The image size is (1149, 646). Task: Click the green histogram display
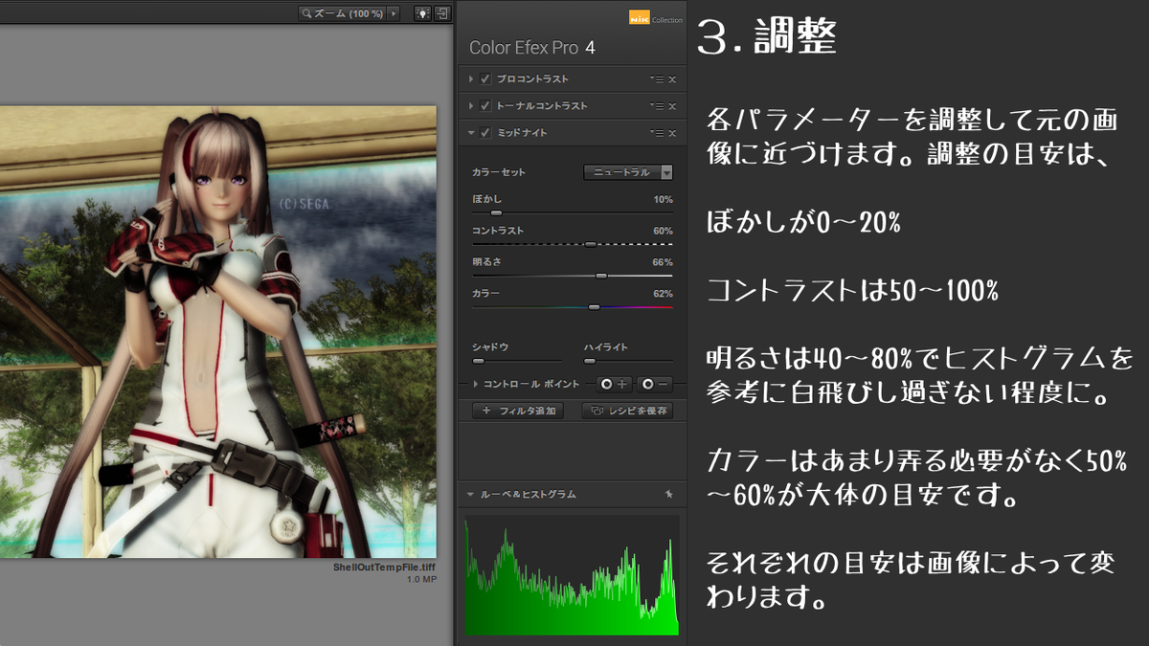[x=572, y=574]
